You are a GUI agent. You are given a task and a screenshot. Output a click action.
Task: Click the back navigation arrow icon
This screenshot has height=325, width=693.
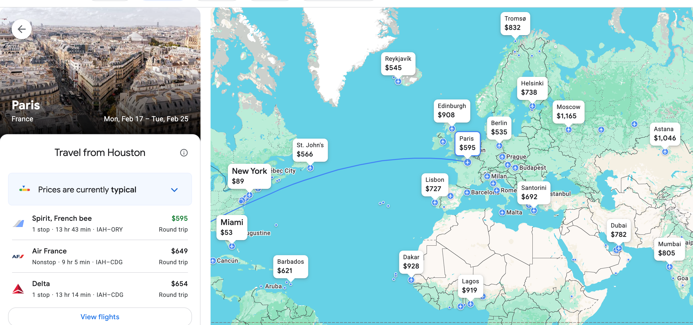[x=21, y=30]
